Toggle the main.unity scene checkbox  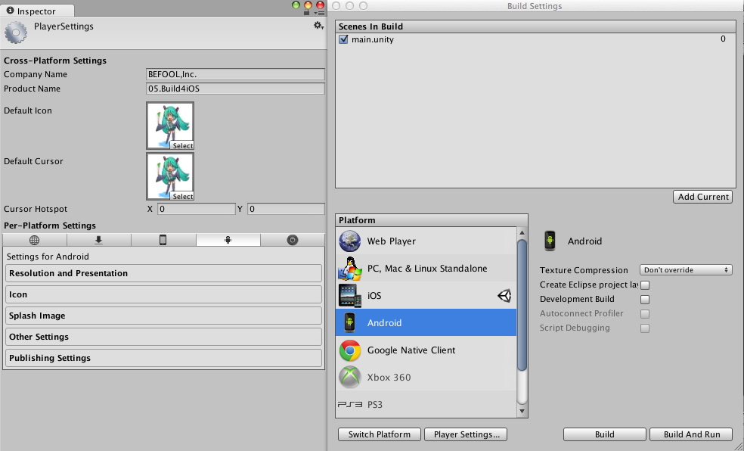[343, 39]
